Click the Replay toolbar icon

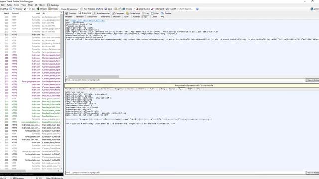pyautogui.click(x=14, y=9)
